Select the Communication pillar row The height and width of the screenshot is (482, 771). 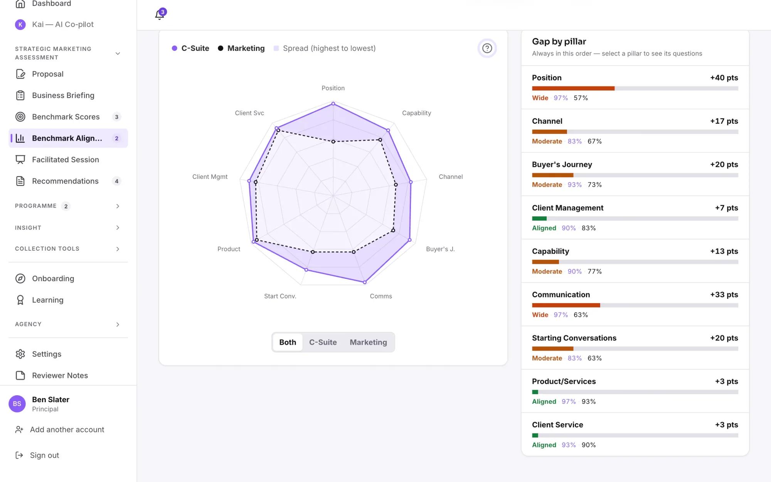635,304
